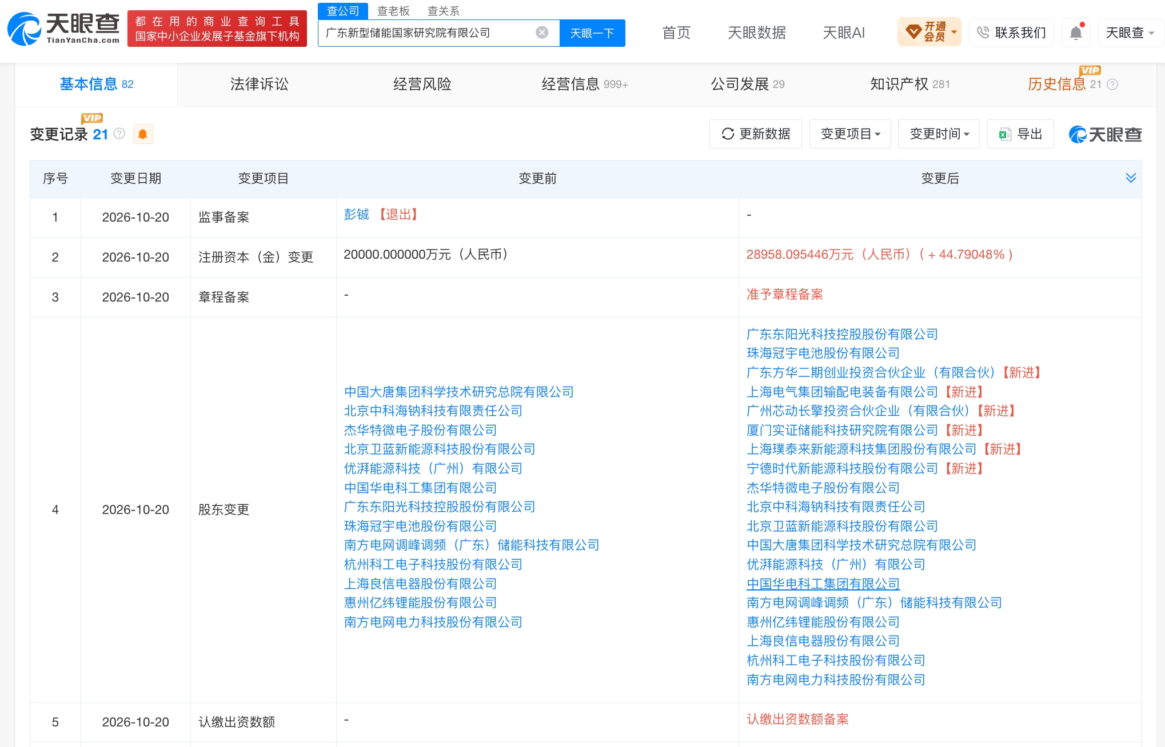Open the 变更项目 dropdown filter
1165x747 pixels.
point(850,134)
